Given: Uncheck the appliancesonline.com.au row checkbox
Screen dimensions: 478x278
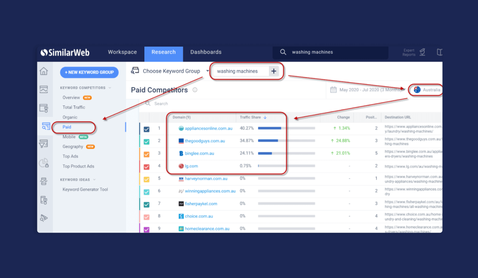Looking at the screenshot, I should click(146, 129).
